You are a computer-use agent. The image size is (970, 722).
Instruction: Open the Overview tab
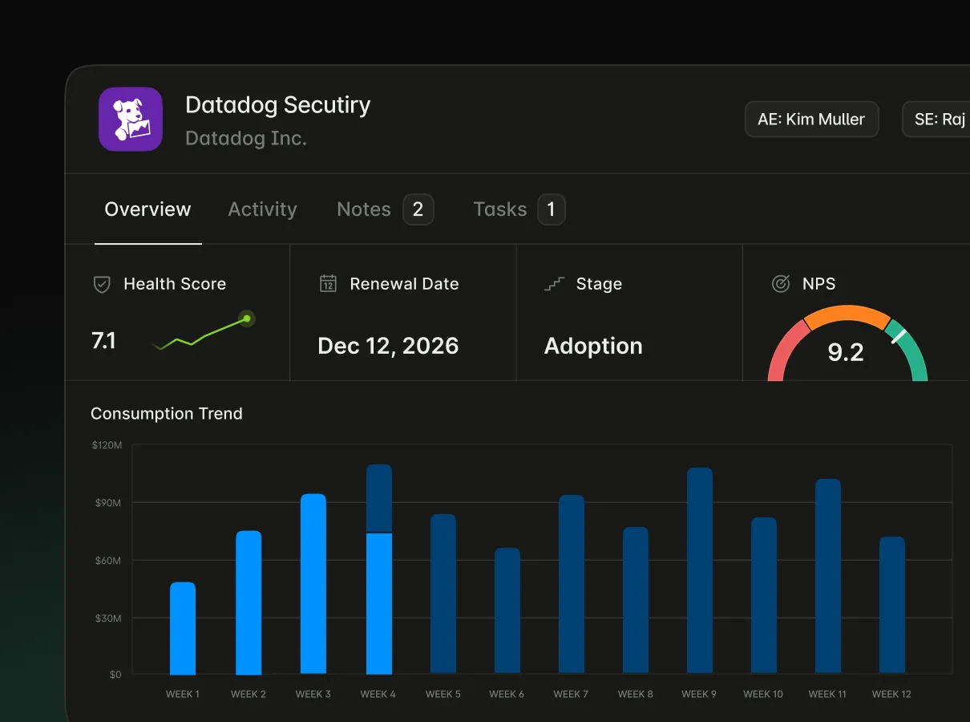point(148,209)
